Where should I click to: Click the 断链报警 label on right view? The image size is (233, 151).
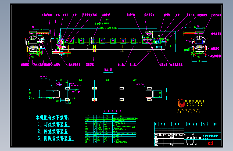point(215,49)
